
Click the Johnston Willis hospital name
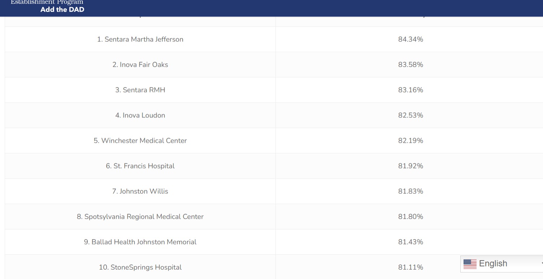(140, 191)
